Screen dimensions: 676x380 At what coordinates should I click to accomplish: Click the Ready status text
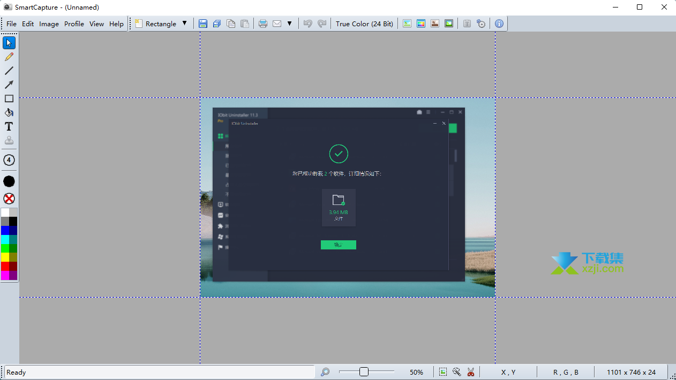[x=16, y=372]
